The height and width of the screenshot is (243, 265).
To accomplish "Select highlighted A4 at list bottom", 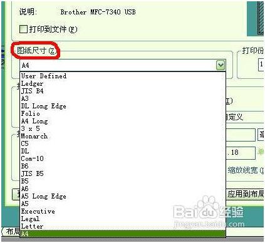I will [123, 234].
